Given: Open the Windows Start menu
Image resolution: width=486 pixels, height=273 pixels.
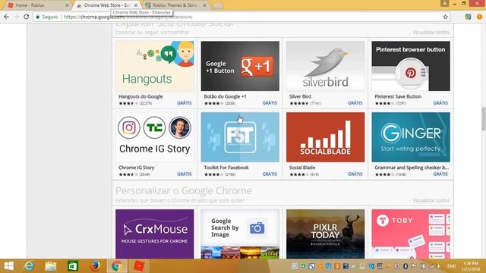Looking at the screenshot, I should (x=8, y=266).
